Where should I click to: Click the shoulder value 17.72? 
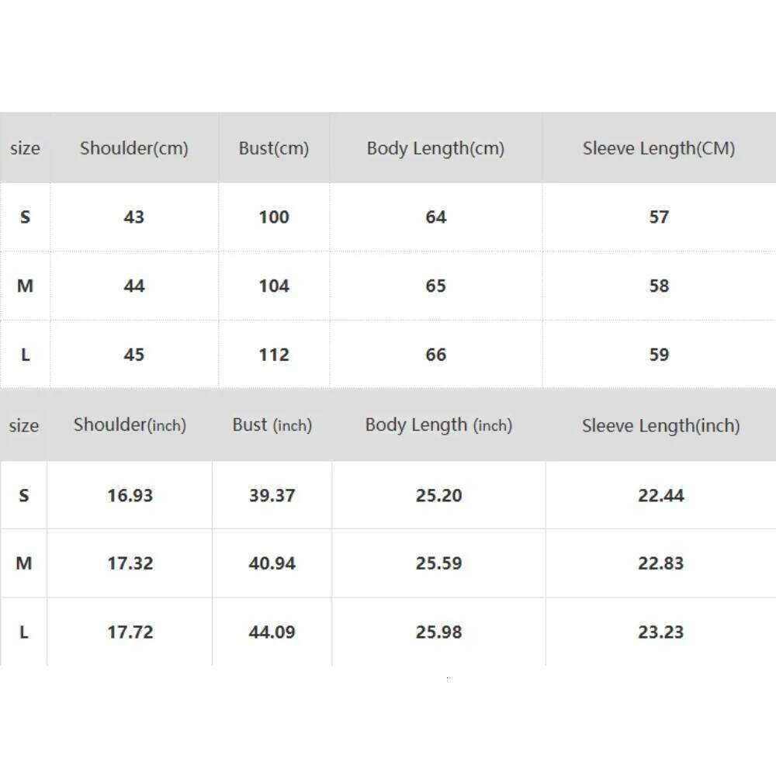(130, 632)
